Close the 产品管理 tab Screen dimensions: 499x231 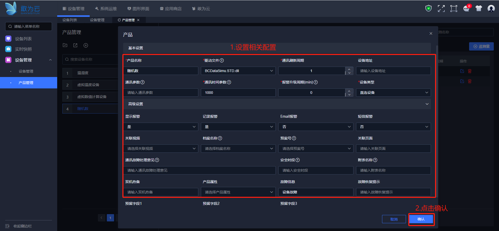(x=138, y=20)
